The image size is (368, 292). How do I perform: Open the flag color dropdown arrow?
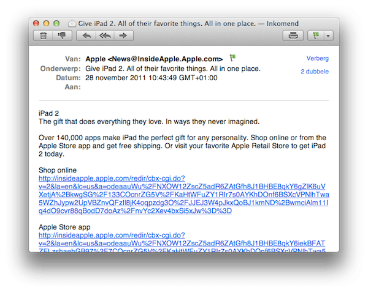click(x=328, y=36)
